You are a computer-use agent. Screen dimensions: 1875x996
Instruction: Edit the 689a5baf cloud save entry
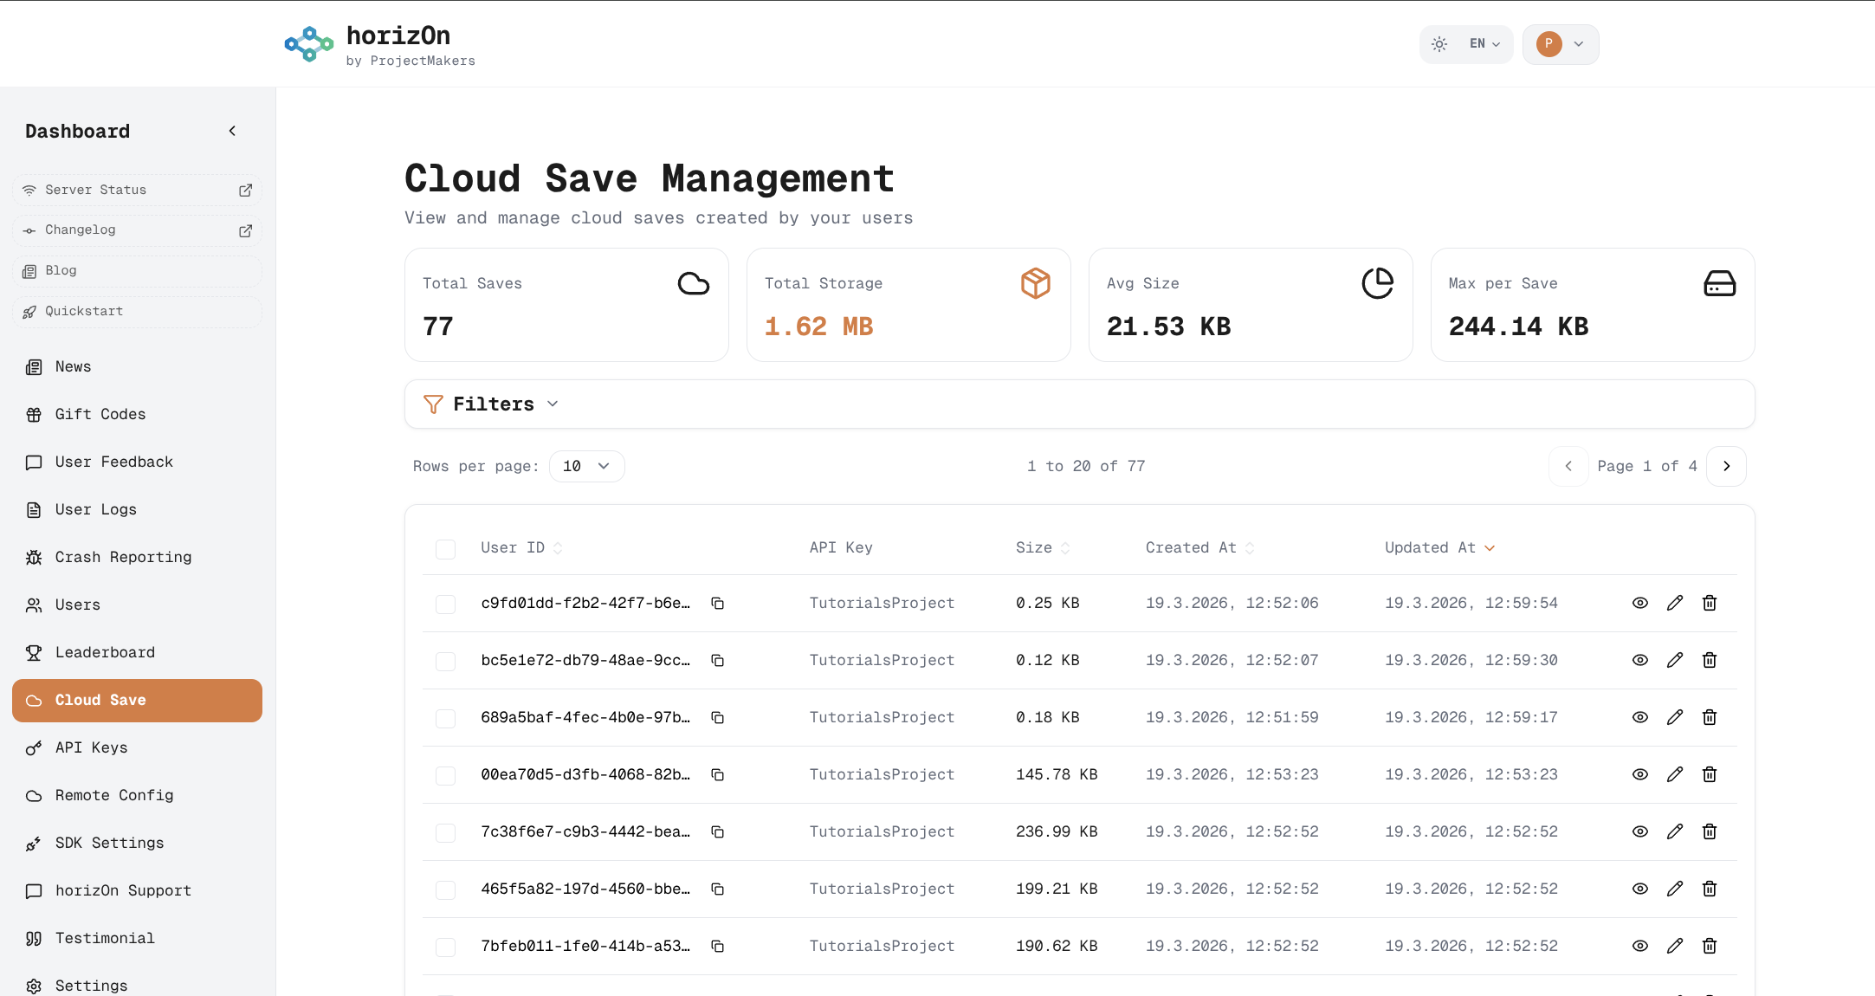(x=1674, y=717)
